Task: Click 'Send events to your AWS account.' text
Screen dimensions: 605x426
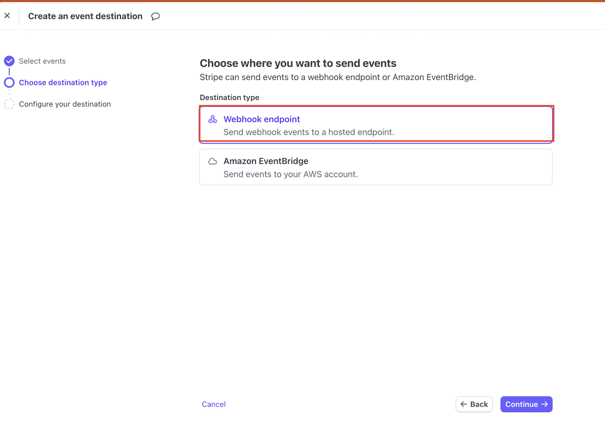Action: [x=291, y=174]
